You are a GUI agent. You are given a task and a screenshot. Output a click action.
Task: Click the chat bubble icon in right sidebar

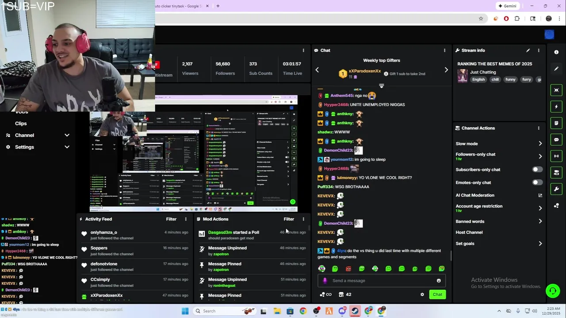tap(556, 140)
